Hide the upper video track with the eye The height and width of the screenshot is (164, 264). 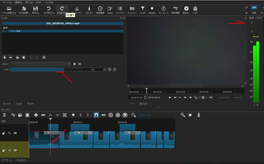pyautogui.click(x=15, y=133)
